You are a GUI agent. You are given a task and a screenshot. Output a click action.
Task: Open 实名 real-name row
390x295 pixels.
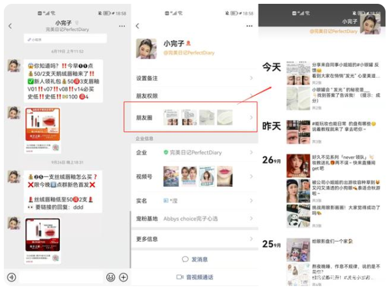195,201
